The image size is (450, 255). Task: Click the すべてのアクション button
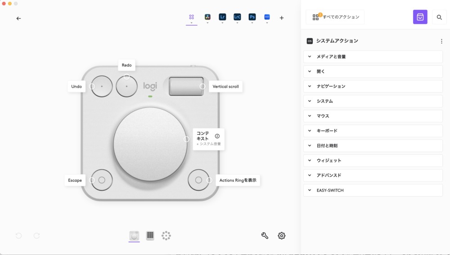[335, 17]
